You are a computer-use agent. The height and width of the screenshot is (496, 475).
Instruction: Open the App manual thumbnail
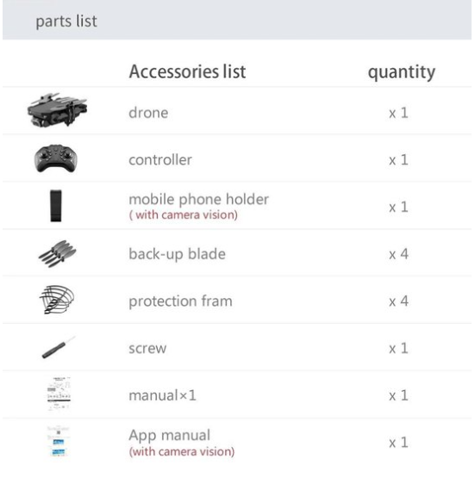tap(58, 441)
